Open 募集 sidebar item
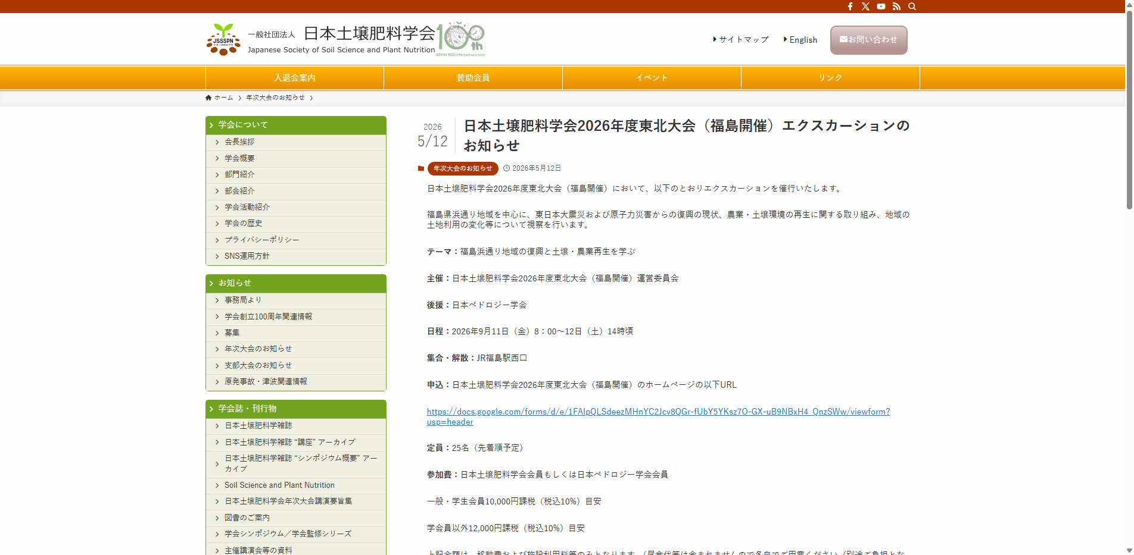This screenshot has height=555, width=1134. (296, 333)
